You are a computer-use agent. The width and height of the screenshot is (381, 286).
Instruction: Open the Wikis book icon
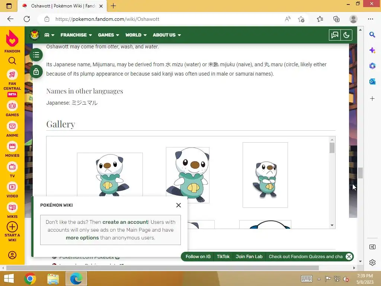(x=12, y=207)
